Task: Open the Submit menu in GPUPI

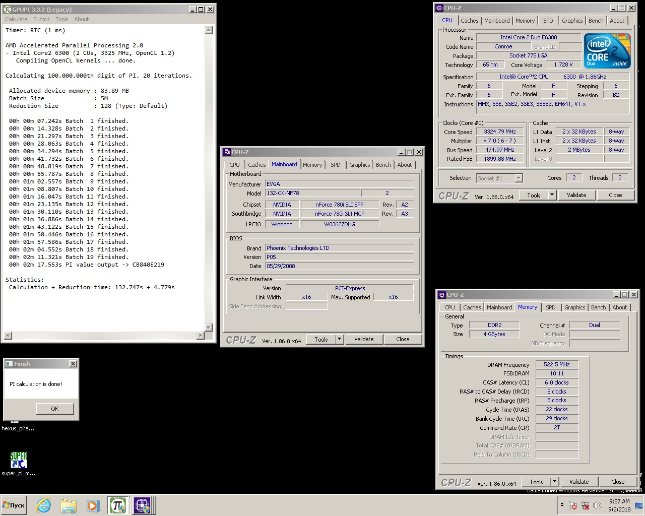Action: coord(41,19)
